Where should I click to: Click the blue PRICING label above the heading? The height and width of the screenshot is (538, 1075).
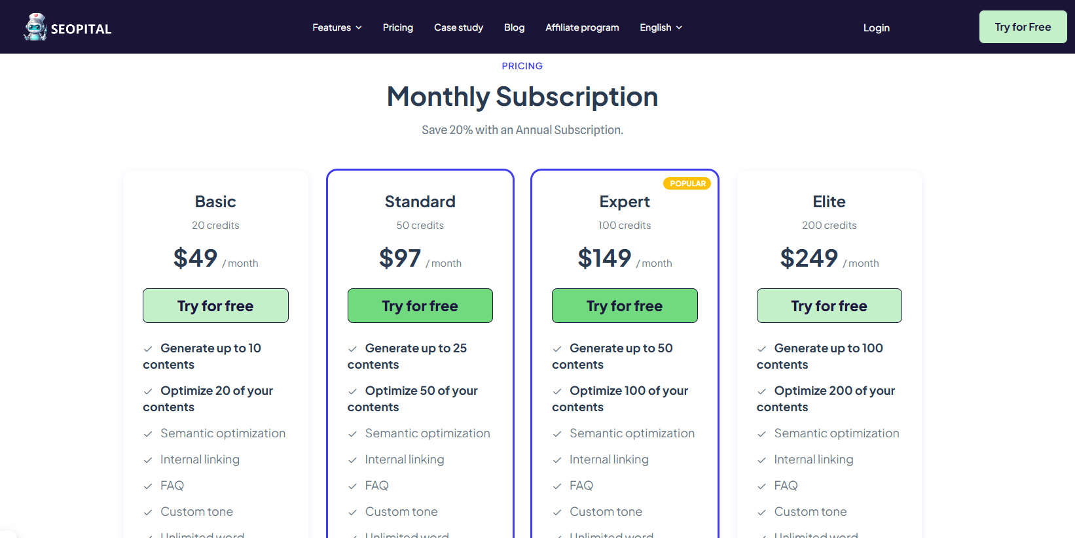(522, 65)
